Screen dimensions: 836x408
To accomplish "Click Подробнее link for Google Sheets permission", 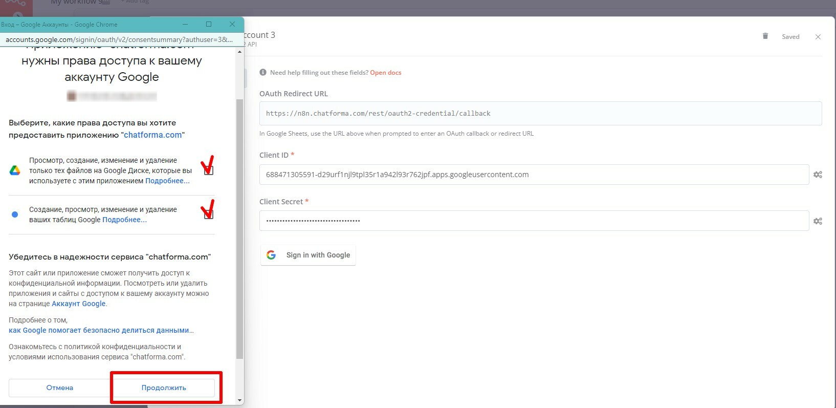I will [x=124, y=220].
